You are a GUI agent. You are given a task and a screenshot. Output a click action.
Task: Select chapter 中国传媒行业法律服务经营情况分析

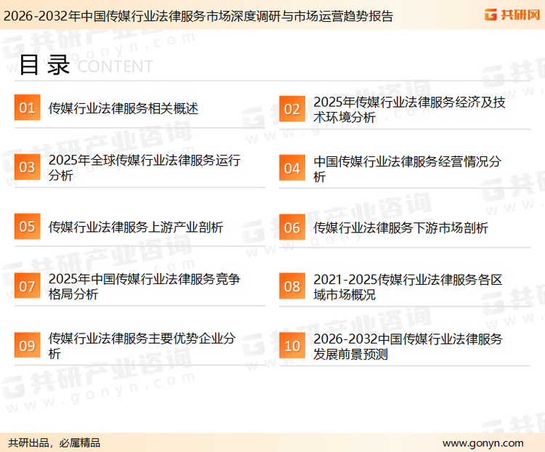(x=407, y=169)
